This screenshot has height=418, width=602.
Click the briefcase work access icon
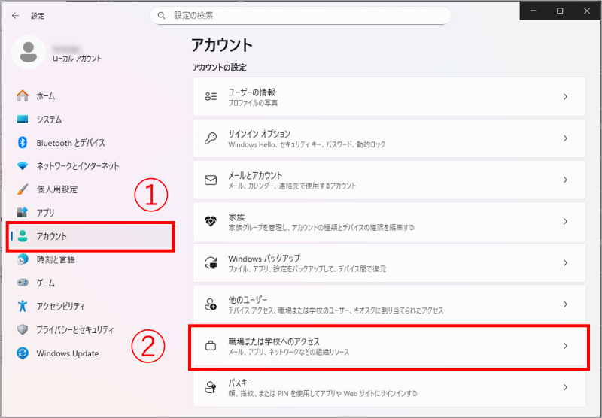coord(211,347)
